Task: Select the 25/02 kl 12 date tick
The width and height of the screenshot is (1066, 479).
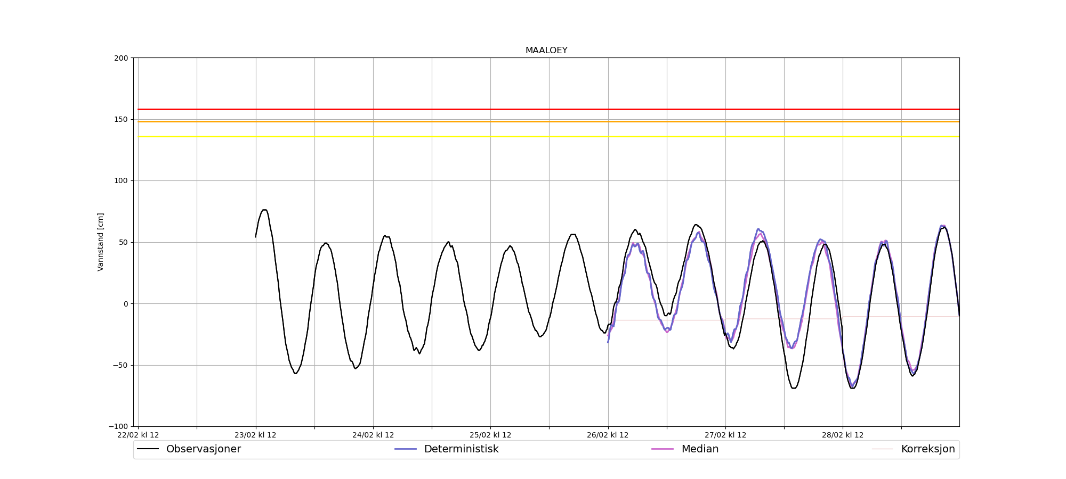Action: click(x=490, y=435)
